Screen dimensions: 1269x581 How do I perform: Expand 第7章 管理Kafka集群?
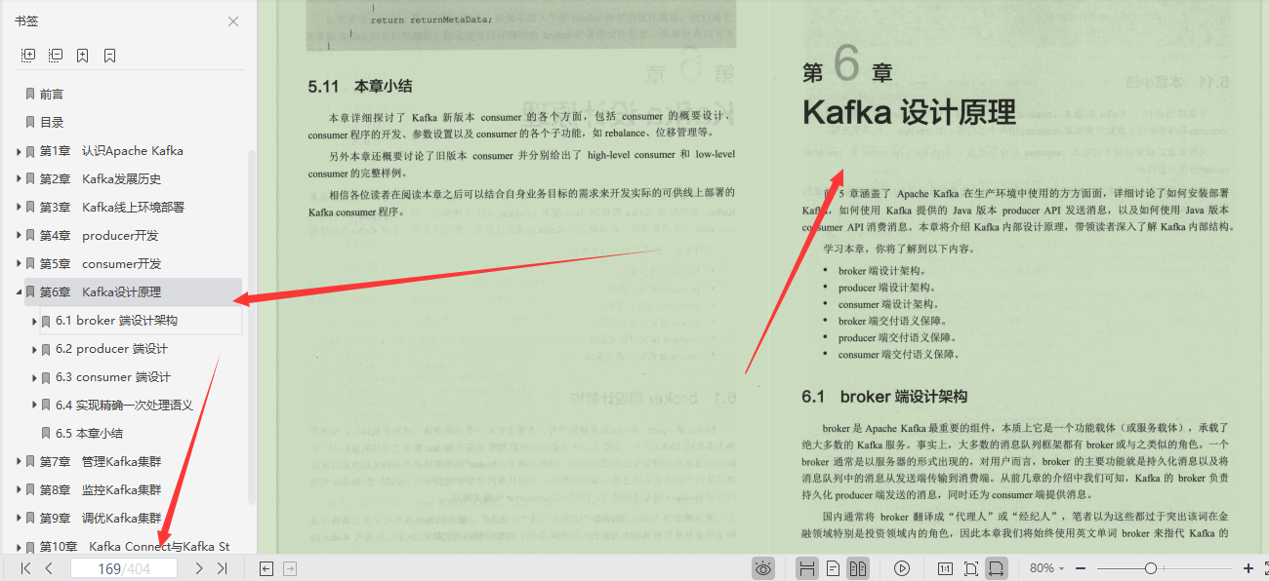(x=19, y=462)
